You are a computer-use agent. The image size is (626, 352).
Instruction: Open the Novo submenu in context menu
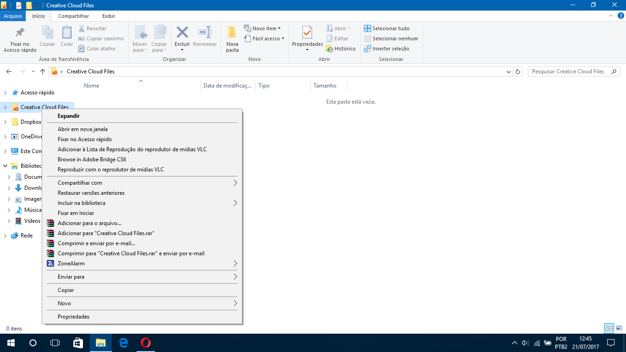click(142, 303)
